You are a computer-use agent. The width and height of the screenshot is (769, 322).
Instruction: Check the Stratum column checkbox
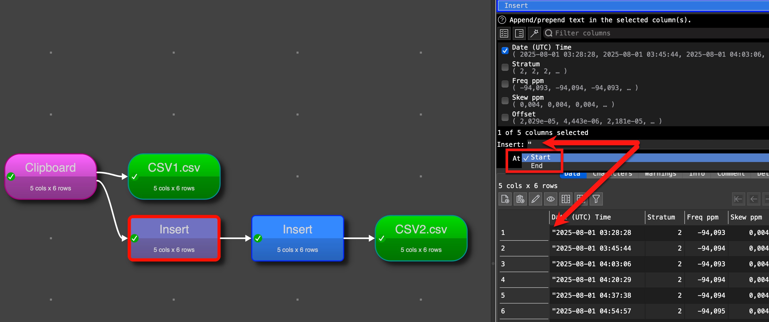tap(505, 67)
